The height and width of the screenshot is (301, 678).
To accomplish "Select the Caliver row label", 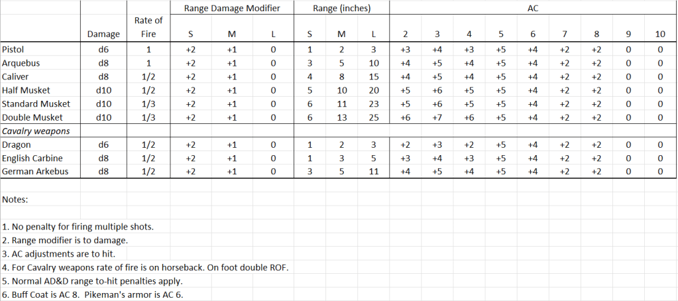I will pyautogui.click(x=16, y=77).
